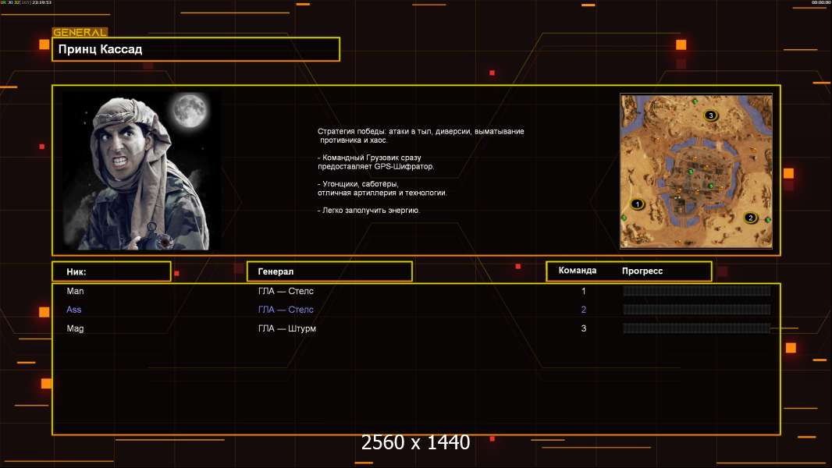This screenshot has height=468, width=832.
Task: Click the Прогресс column header
Action: [642, 271]
